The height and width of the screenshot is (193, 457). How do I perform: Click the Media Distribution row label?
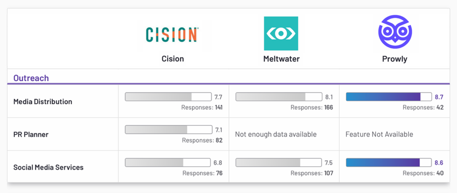[x=43, y=102]
